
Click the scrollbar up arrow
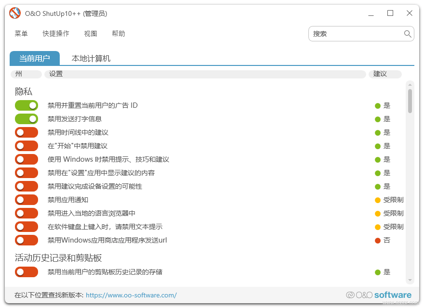point(410,85)
